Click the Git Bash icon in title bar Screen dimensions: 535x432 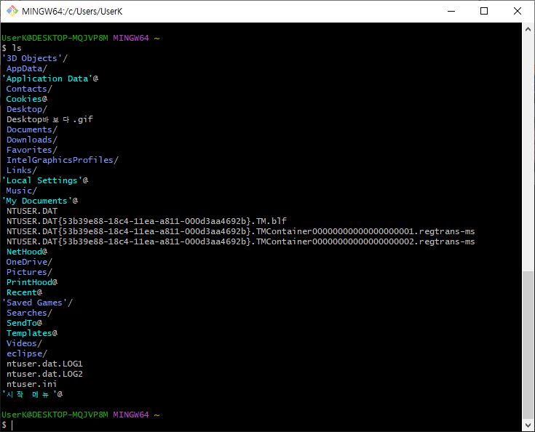click(x=12, y=11)
